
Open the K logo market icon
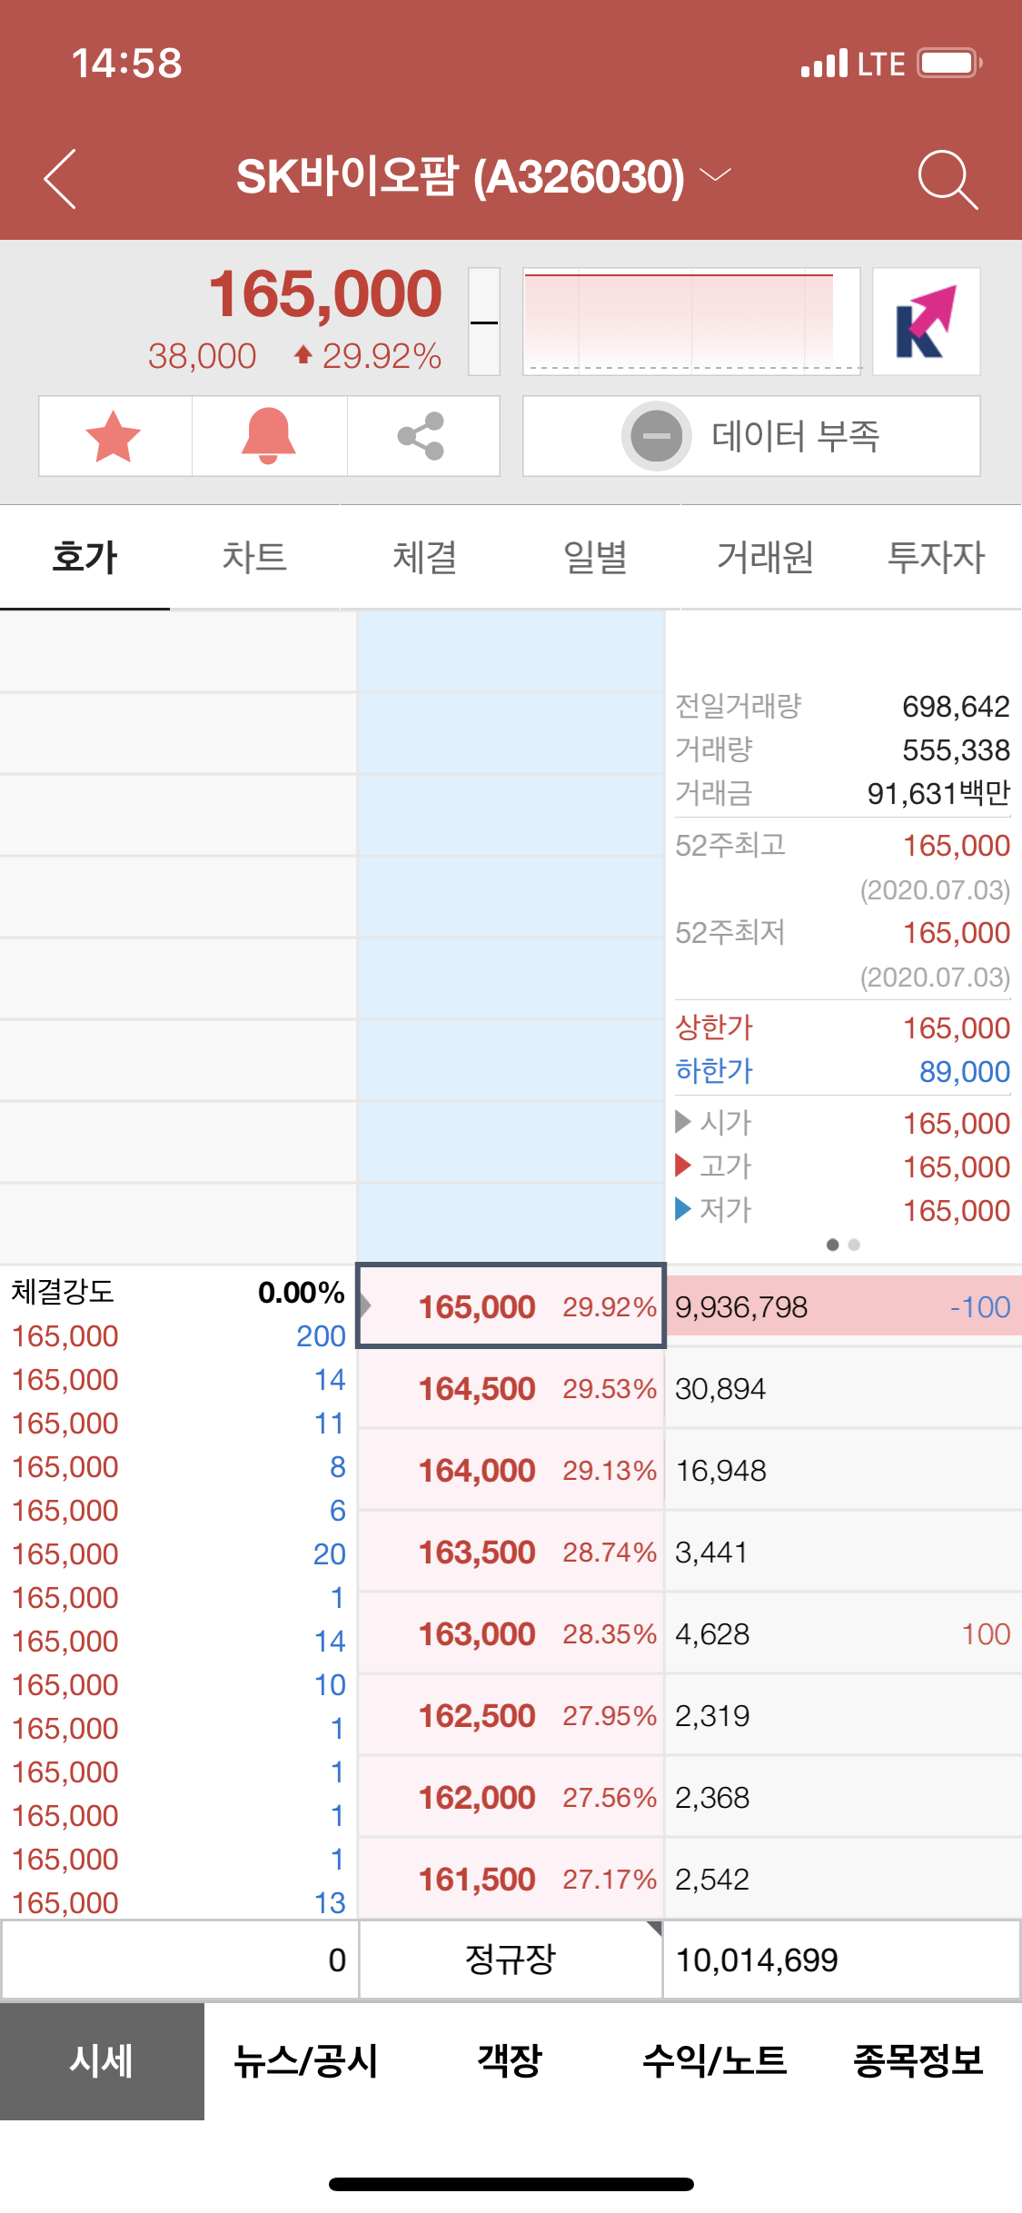pyautogui.click(x=927, y=322)
